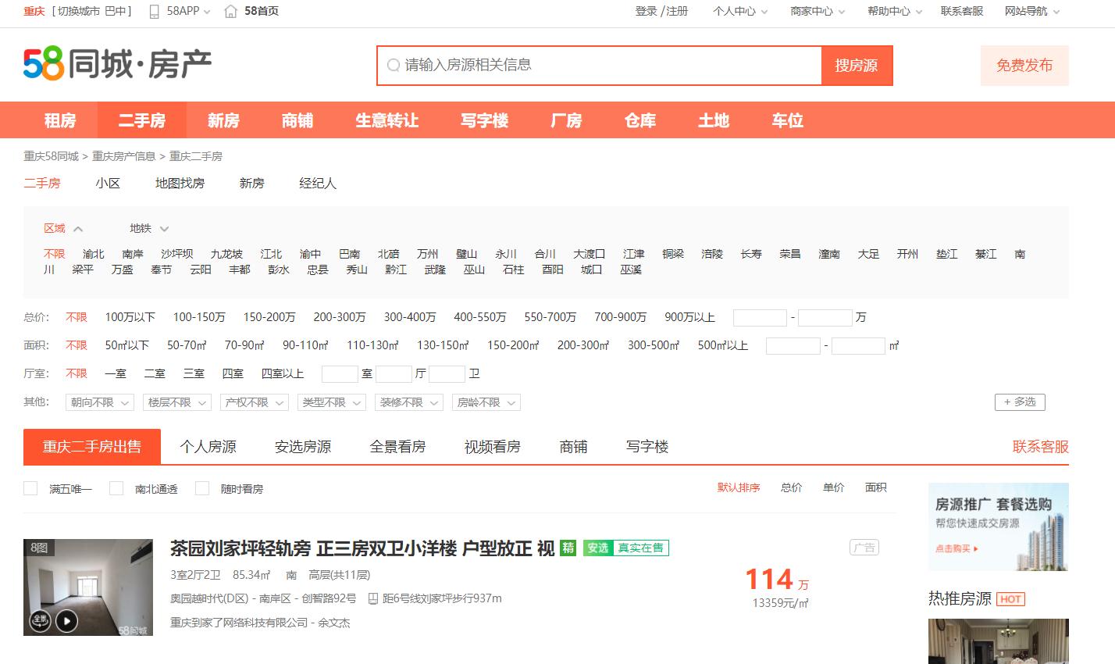Enable the 满五唯一 filter checkbox
1115x664 pixels.
tap(30, 487)
